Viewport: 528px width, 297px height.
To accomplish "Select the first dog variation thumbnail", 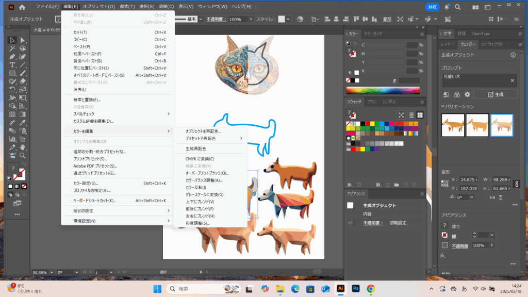I will pyautogui.click(x=453, y=125).
